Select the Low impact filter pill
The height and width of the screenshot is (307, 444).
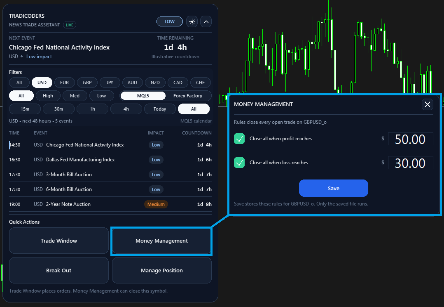(x=101, y=96)
